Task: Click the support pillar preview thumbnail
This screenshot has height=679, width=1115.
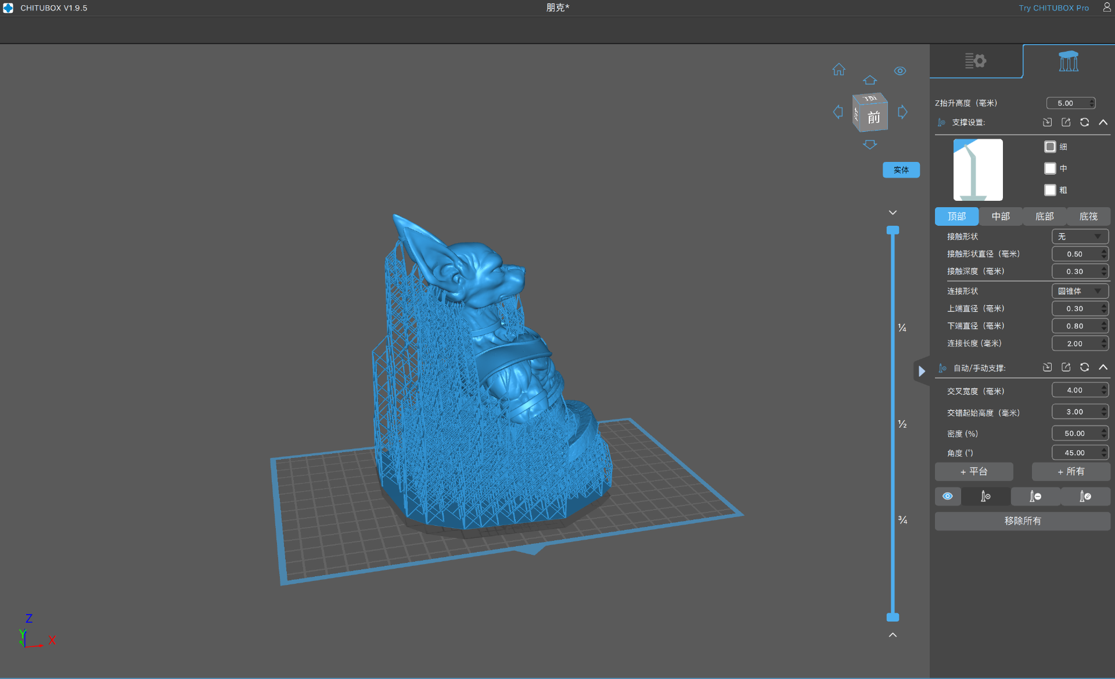Action: (978, 169)
